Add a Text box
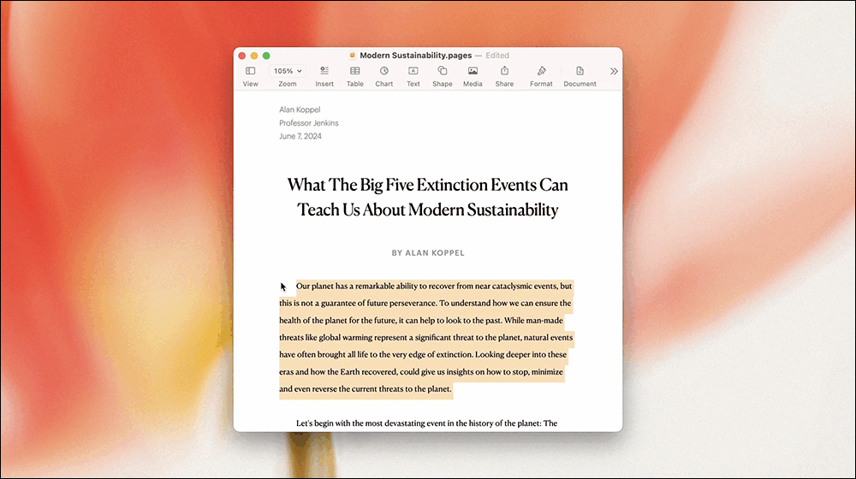This screenshot has height=479, width=856. (413, 71)
